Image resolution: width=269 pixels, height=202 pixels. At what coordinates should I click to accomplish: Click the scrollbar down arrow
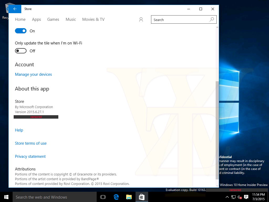click(x=217, y=186)
